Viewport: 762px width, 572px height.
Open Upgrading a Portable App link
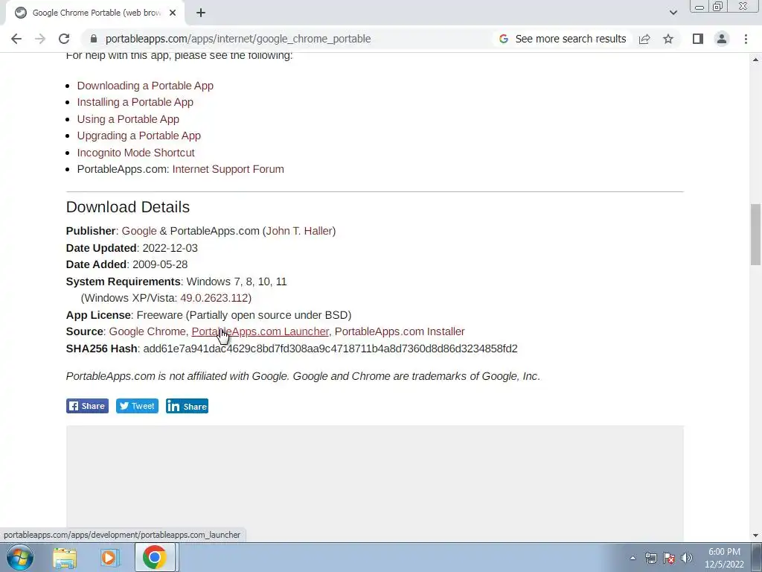tap(139, 136)
